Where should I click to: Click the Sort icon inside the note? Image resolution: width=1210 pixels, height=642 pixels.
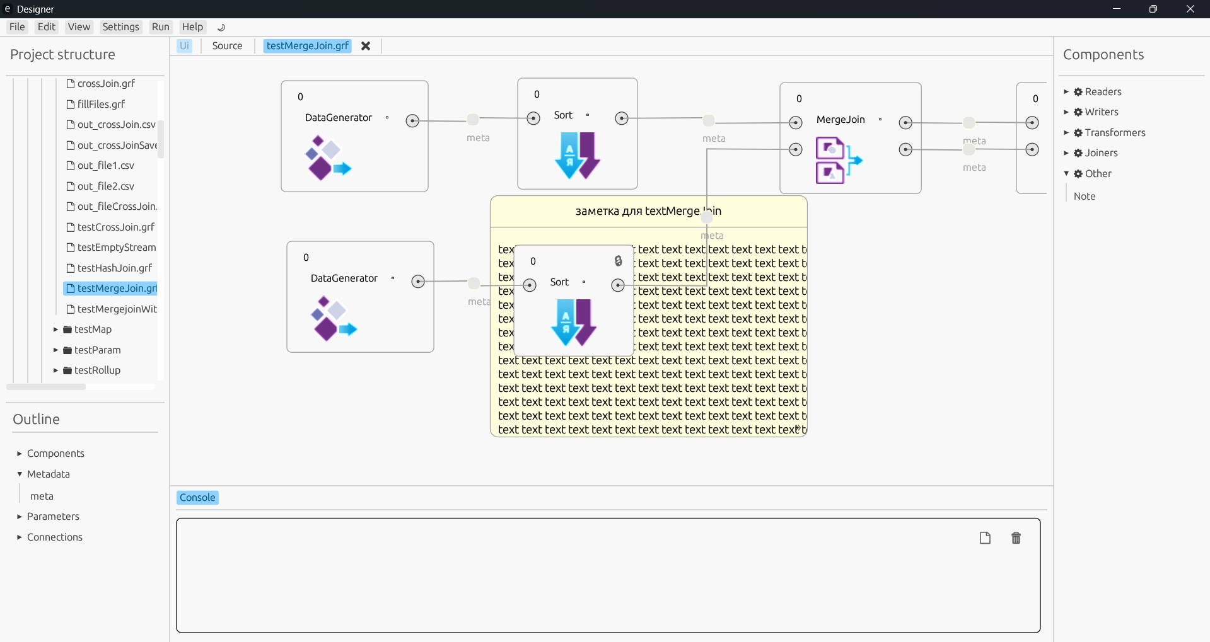(574, 323)
